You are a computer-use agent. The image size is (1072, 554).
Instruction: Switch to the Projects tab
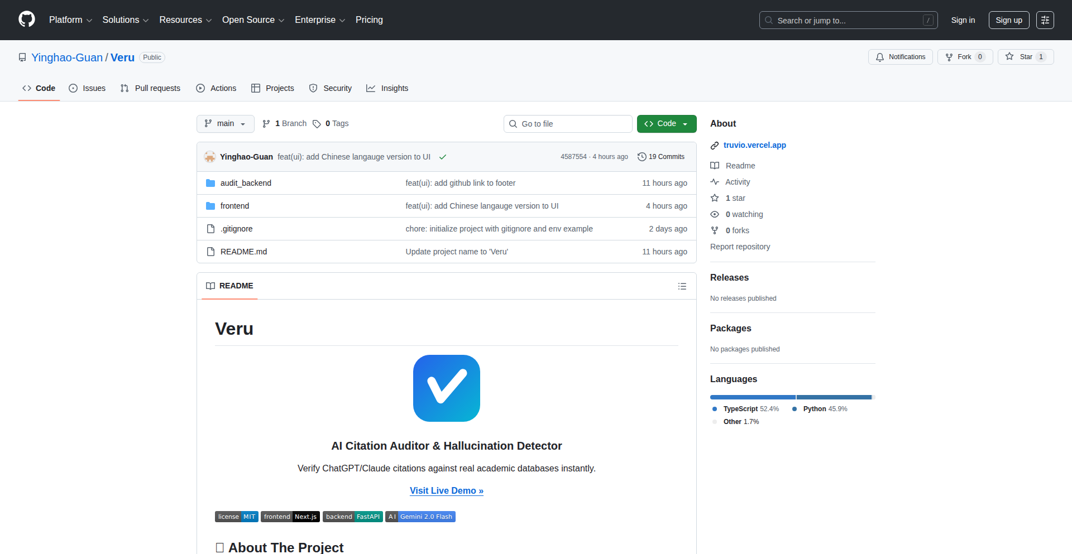[272, 88]
